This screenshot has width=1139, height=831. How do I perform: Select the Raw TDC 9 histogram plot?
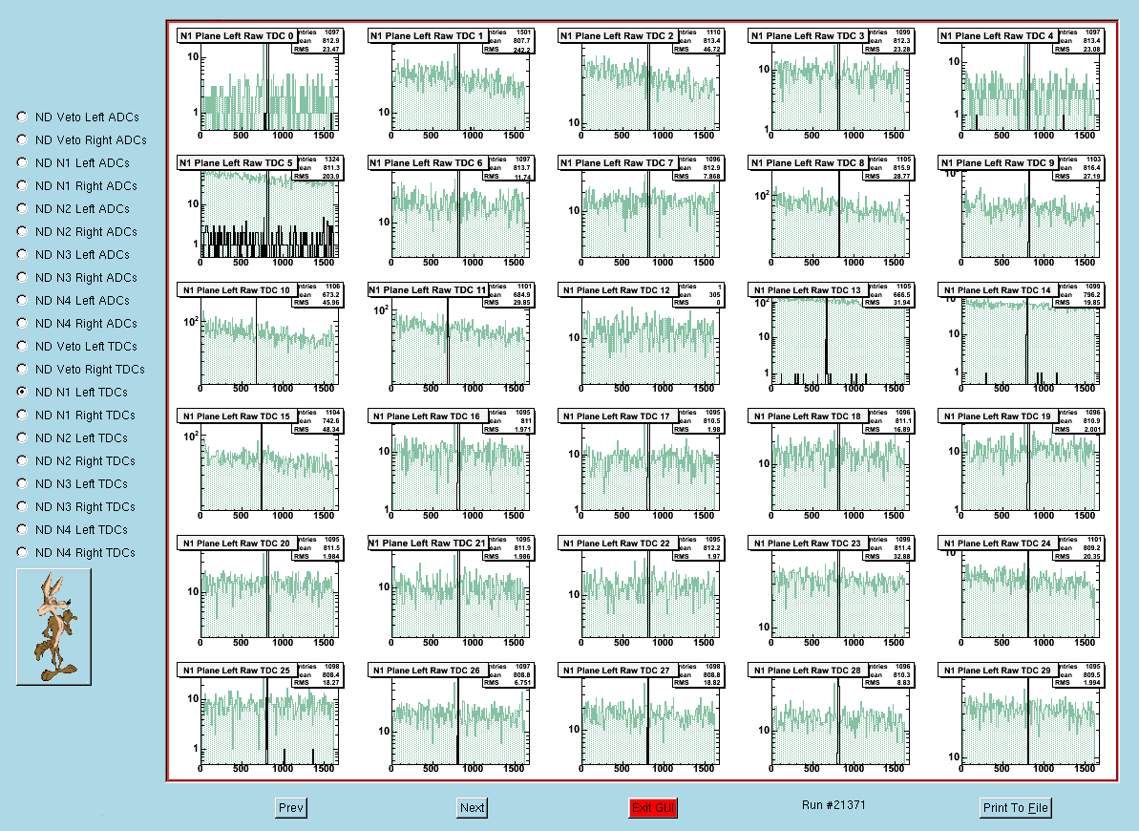pyautogui.click(x=1020, y=211)
